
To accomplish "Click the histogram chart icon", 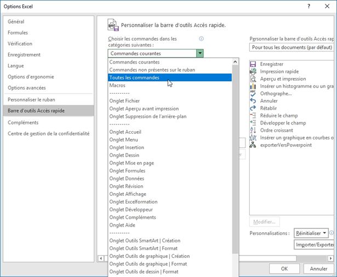I will [253, 86].
